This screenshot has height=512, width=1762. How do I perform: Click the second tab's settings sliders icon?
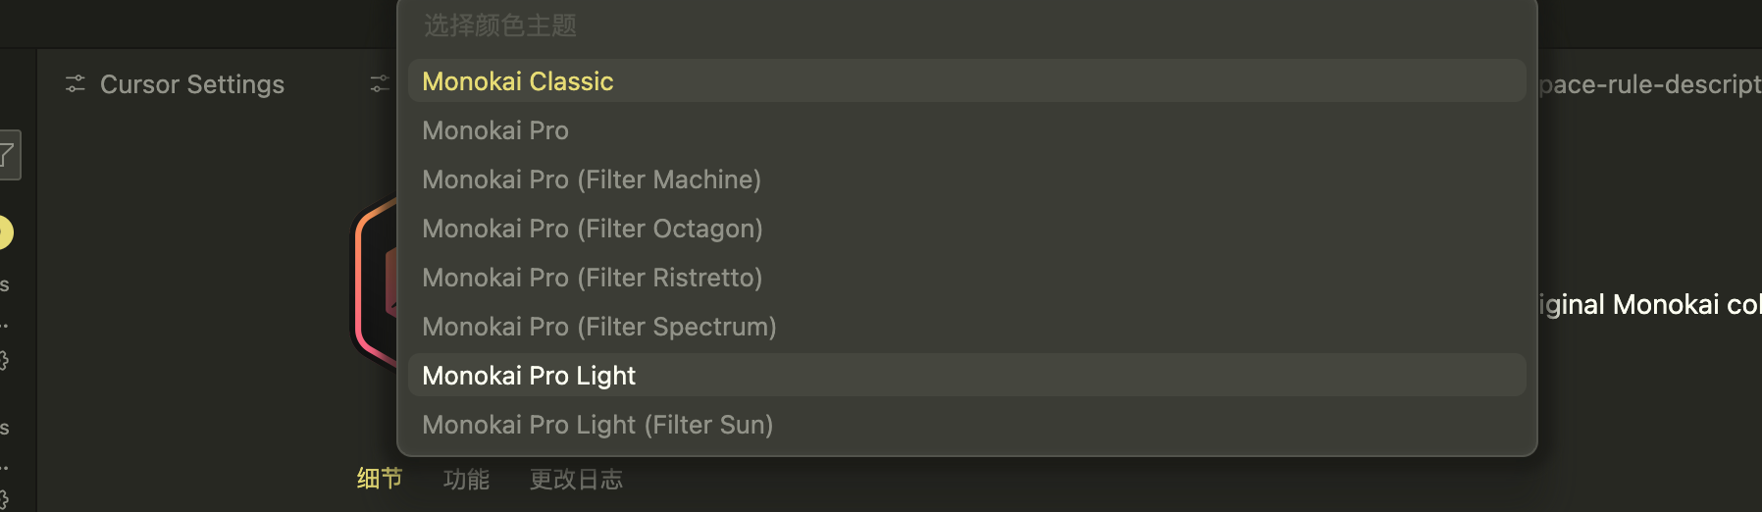pyautogui.click(x=380, y=84)
